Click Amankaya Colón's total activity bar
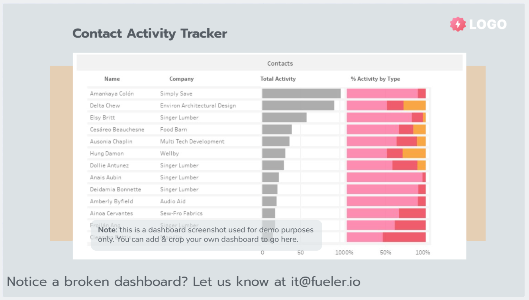Viewport: 529px width, 300px height. [x=301, y=94]
